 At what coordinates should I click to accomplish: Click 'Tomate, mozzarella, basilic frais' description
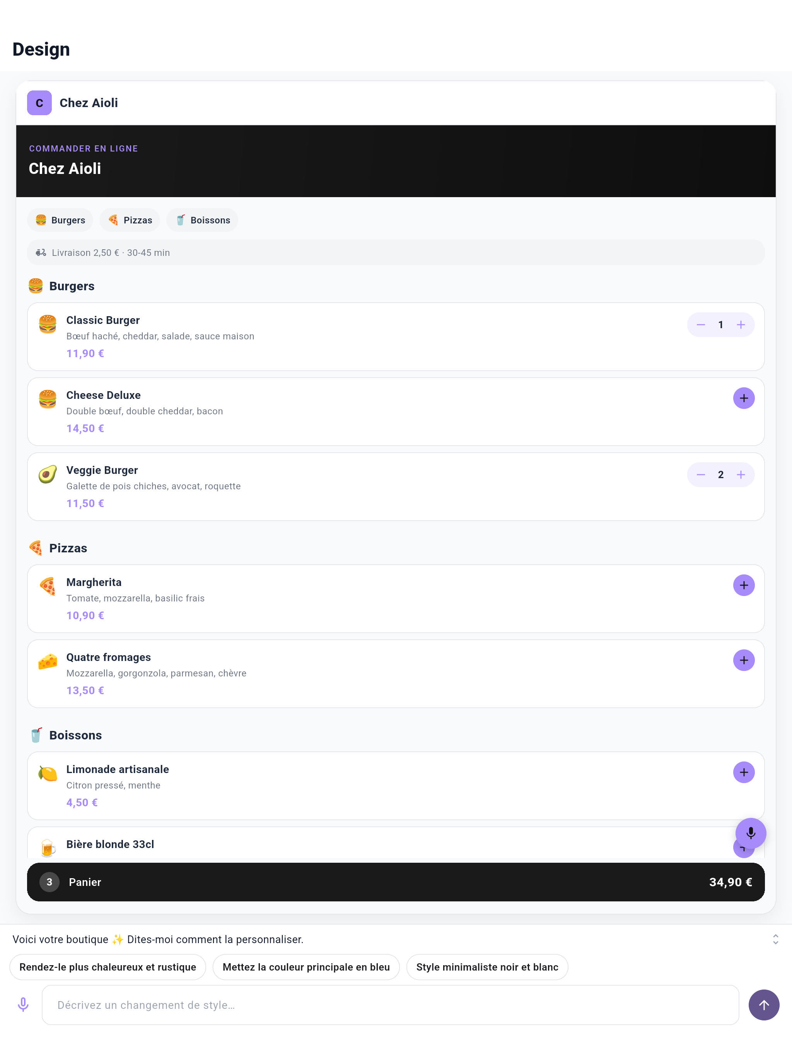(136, 598)
